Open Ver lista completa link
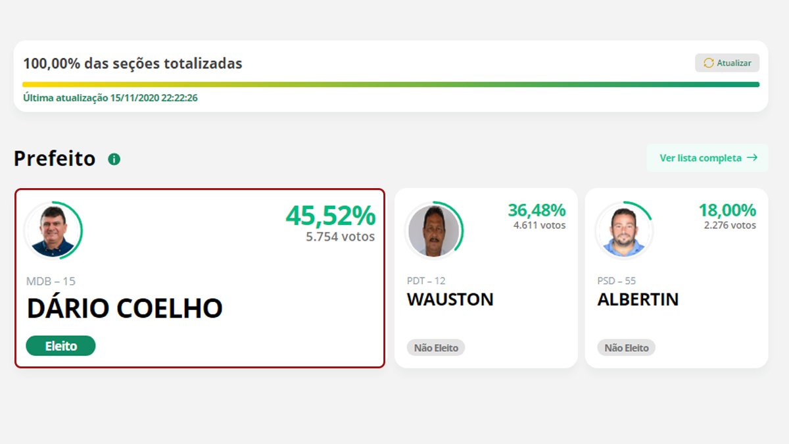Screen dimensions: 789x444 point(707,158)
